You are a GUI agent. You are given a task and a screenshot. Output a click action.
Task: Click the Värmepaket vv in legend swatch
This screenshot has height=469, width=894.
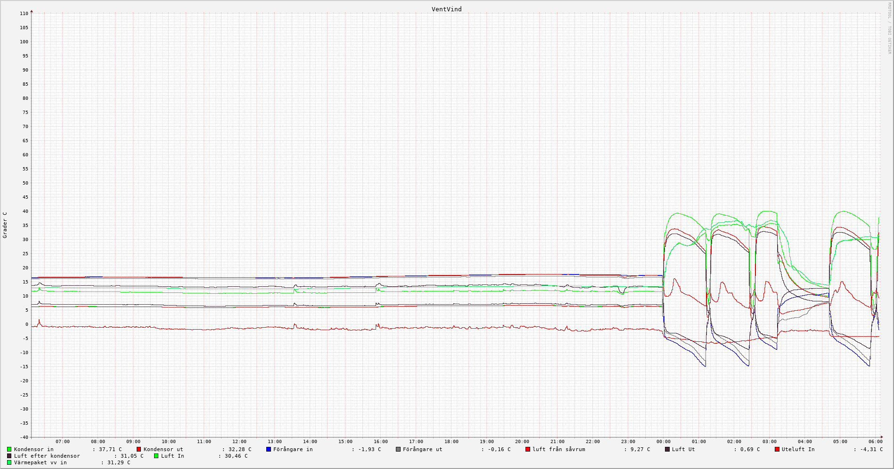tap(9, 462)
